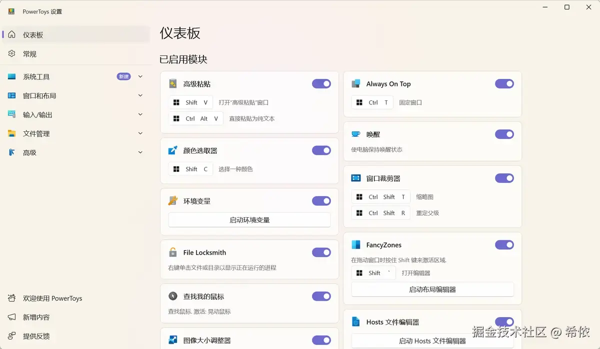Open the 新增内容 page
This screenshot has width=600, height=349.
coord(76,318)
